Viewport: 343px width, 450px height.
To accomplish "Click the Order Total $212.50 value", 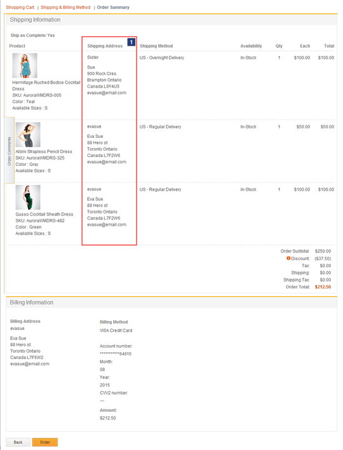I will (x=323, y=287).
